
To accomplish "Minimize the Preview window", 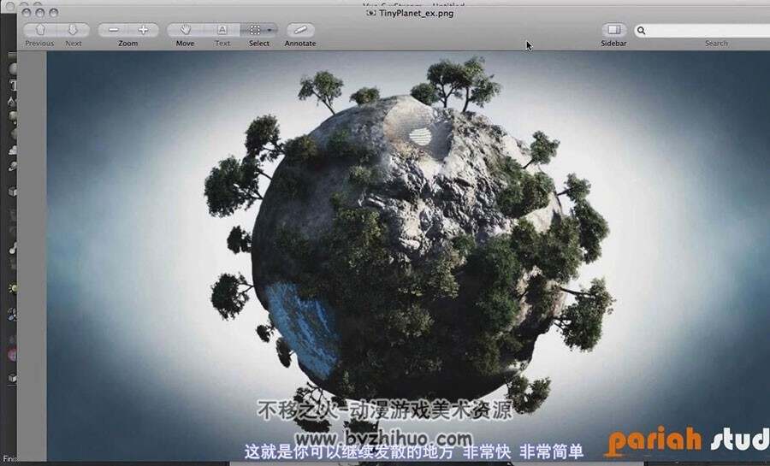I will coord(40,12).
